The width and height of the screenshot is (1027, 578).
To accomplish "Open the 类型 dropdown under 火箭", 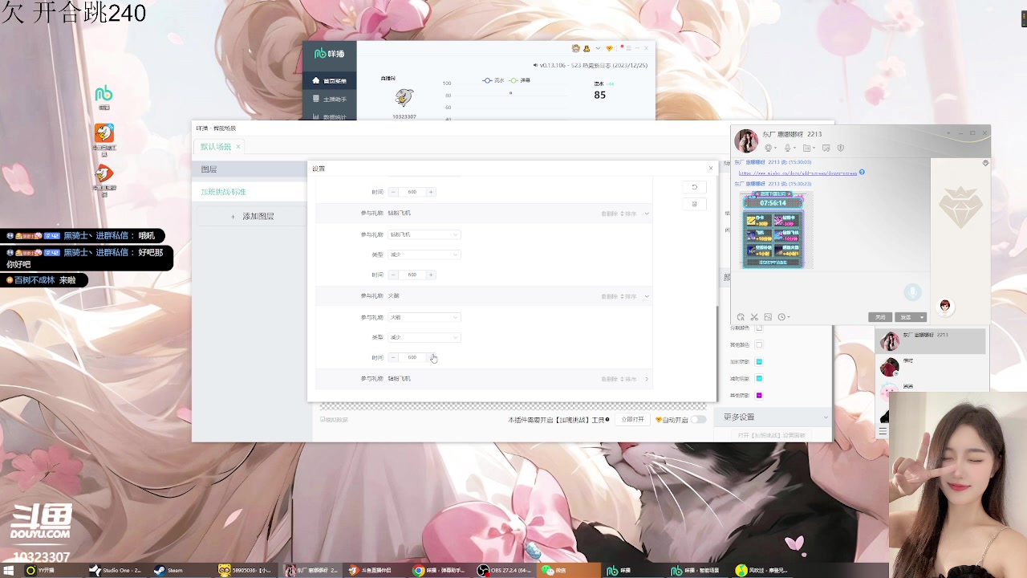I will click(424, 337).
